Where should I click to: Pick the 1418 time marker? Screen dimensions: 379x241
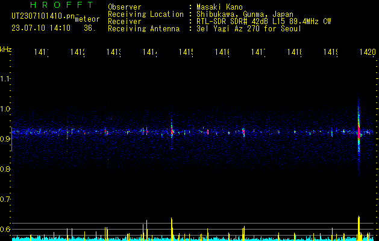pos(295,53)
